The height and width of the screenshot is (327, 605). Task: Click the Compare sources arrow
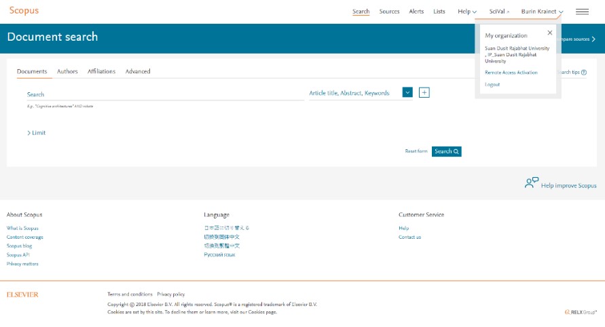pyautogui.click(x=593, y=39)
